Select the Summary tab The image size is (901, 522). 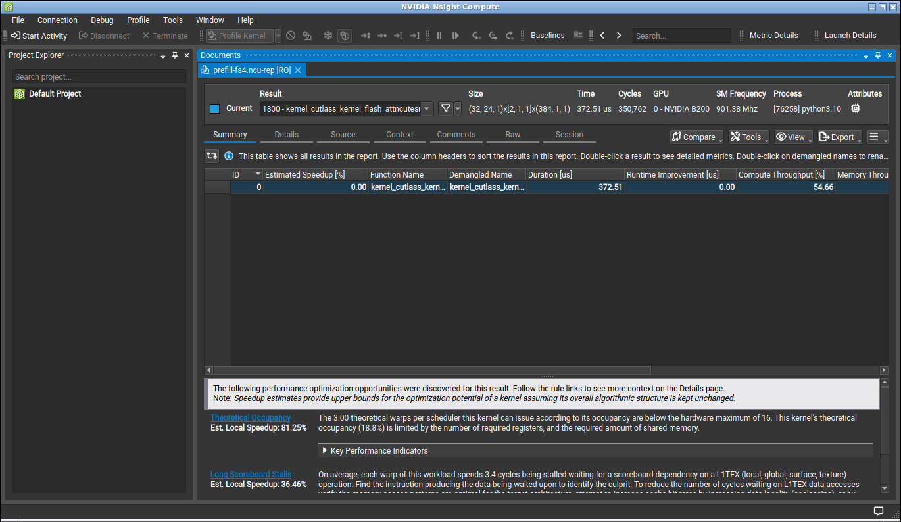pos(230,135)
